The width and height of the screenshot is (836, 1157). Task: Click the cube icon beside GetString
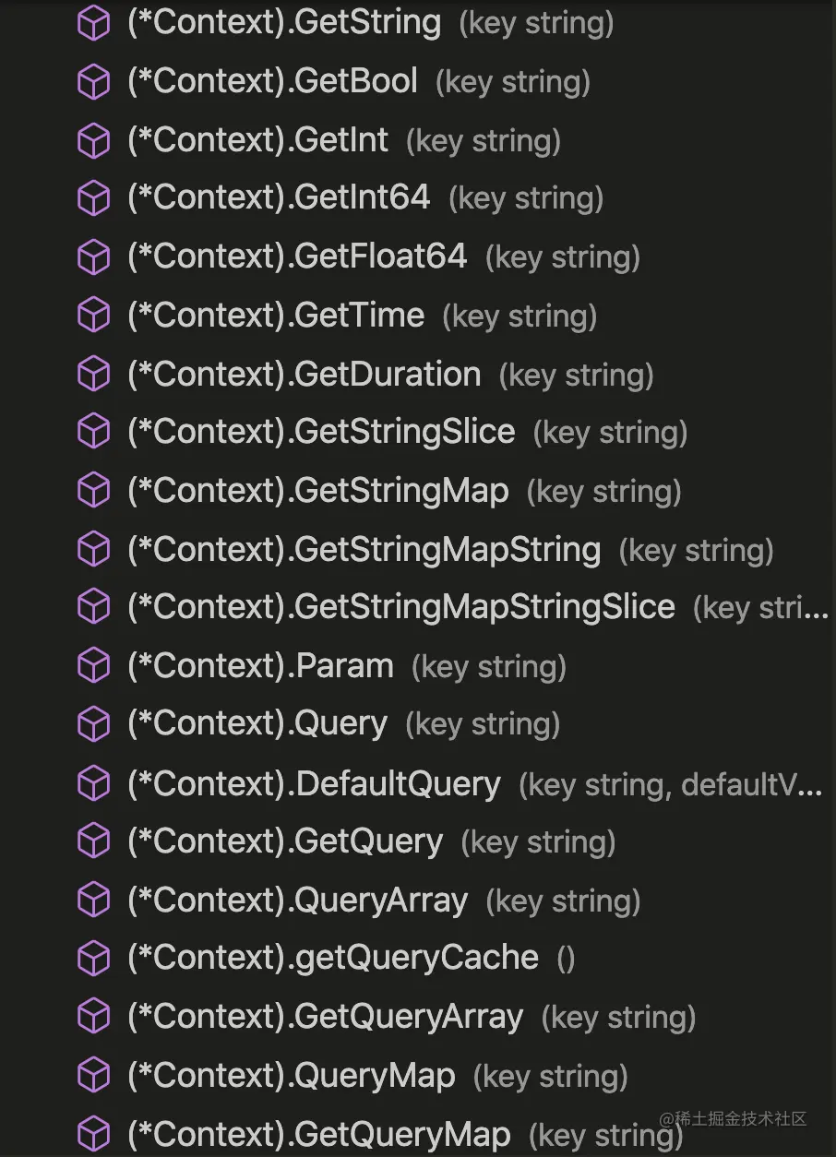(93, 24)
